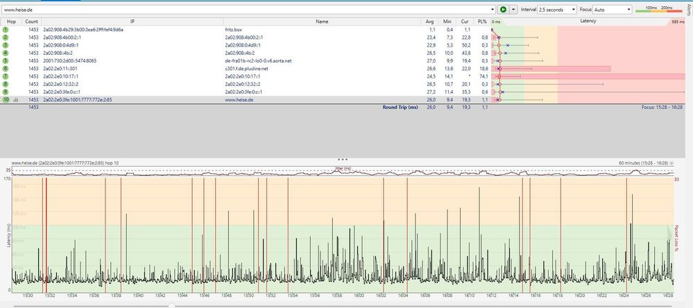Click the hop 6 green circle icon
693x308 pixels.
point(5,69)
